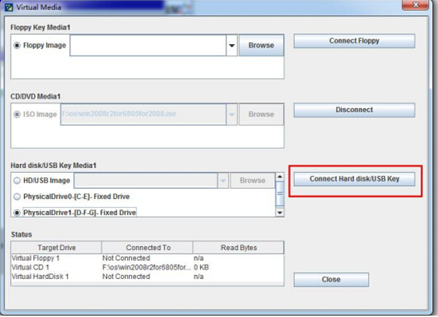Select PhysicalDrive1-[D-F-G] Fixed Drive option
438x317 pixels.
(17, 212)
